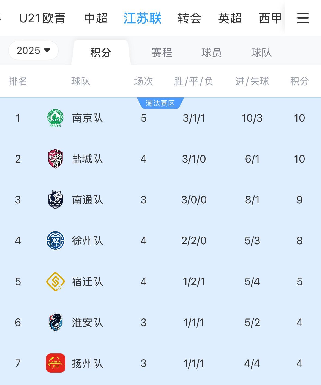Switch to the 赛程 tab

pos(162,52)
